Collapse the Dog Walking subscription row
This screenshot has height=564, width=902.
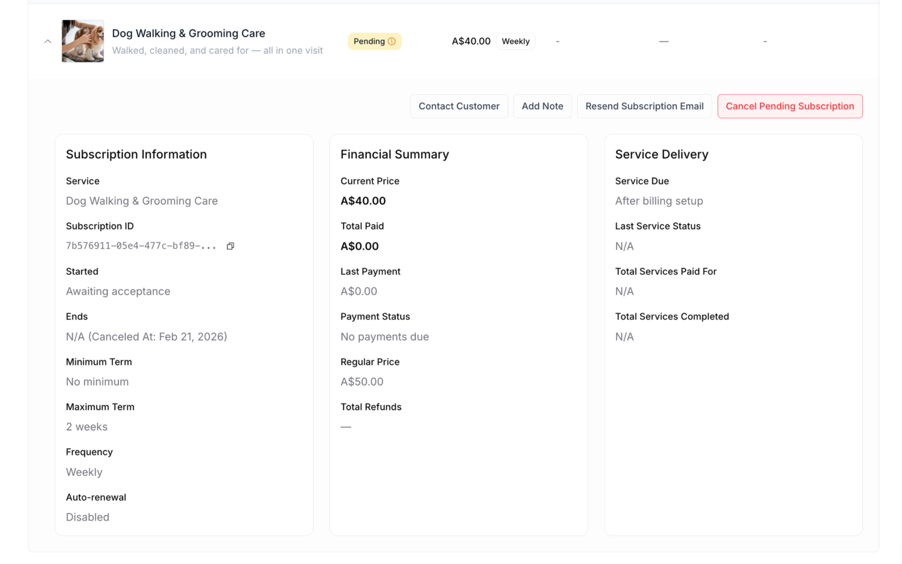(48, 41)
